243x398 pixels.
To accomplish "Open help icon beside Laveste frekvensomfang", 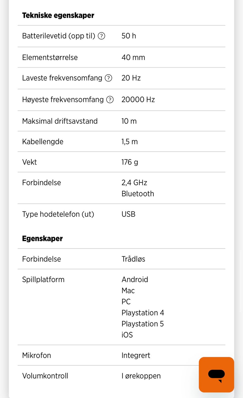I will point(108,78).
